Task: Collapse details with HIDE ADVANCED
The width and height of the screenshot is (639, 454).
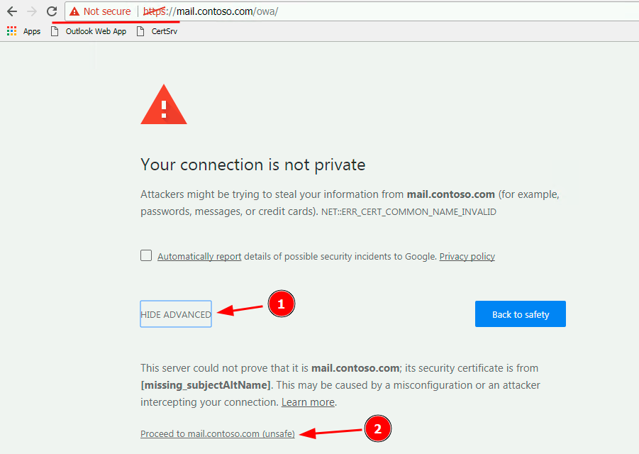Action: pos(175,314)
